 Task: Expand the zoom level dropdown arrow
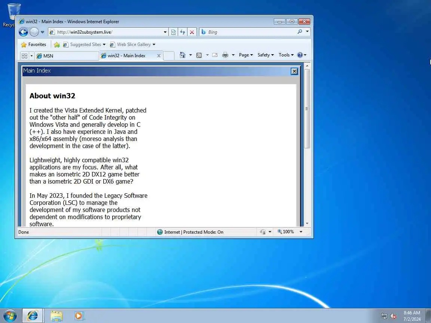coord(301,232)
